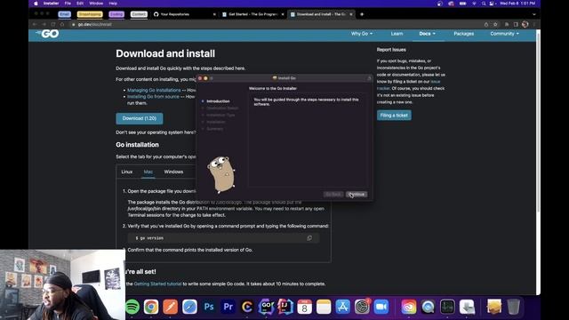Image resolution: width=569 pixels, height=320 pixels.
Task: Open the Help menu
Action: click(113, 4)
